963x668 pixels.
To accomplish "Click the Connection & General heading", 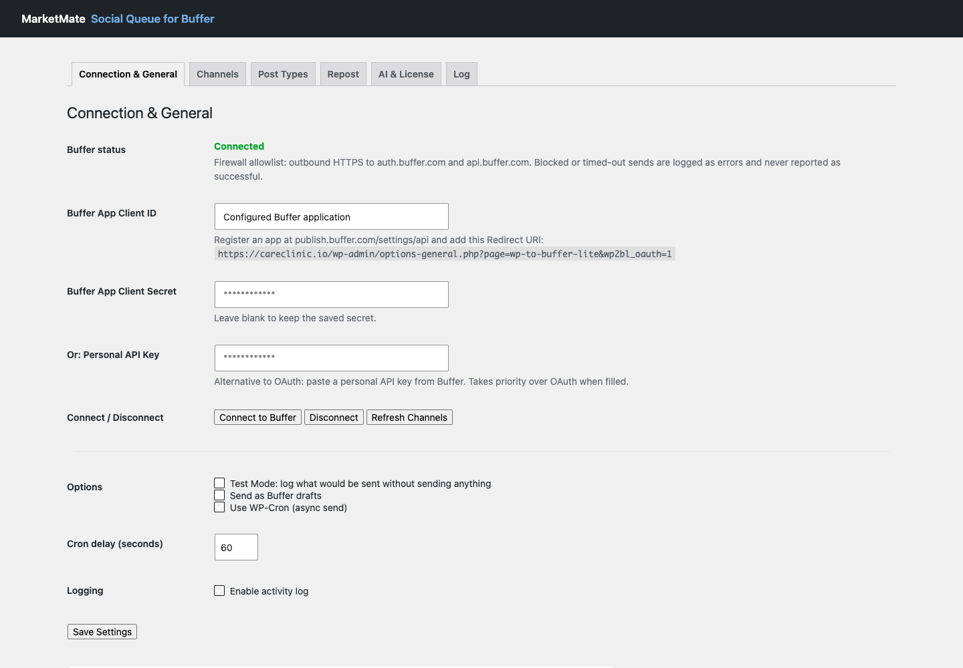I will click(x=140, y=113).
